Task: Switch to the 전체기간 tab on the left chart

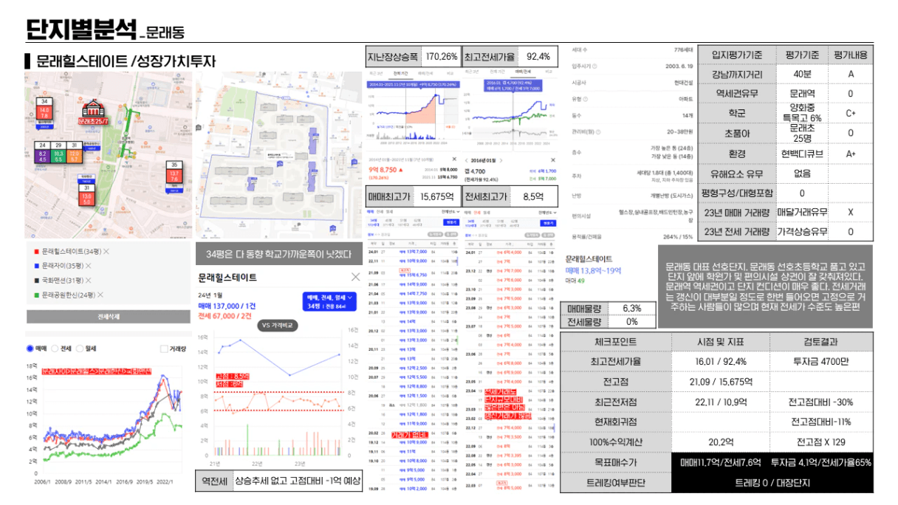Action: coord(400,73)
